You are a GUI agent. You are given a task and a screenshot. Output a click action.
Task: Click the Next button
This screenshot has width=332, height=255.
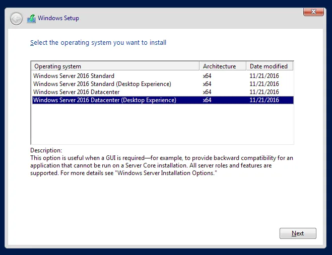[x=298, y=233]
